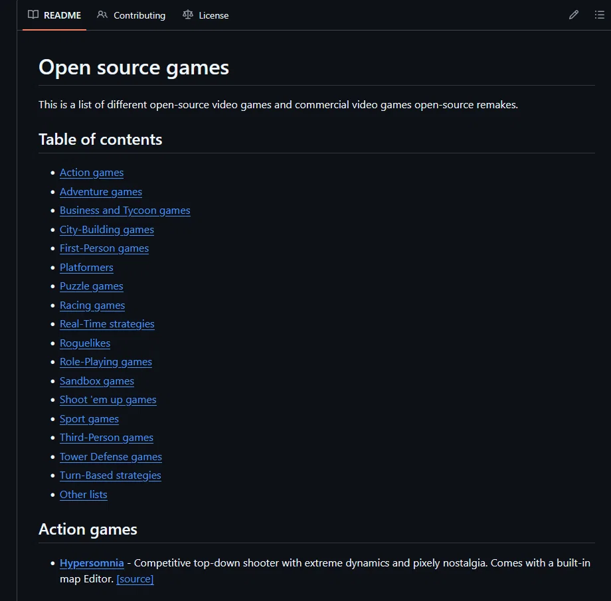Jump to Tower Defense games
This screenshot has height=601, width=611.
coord(111,457)
